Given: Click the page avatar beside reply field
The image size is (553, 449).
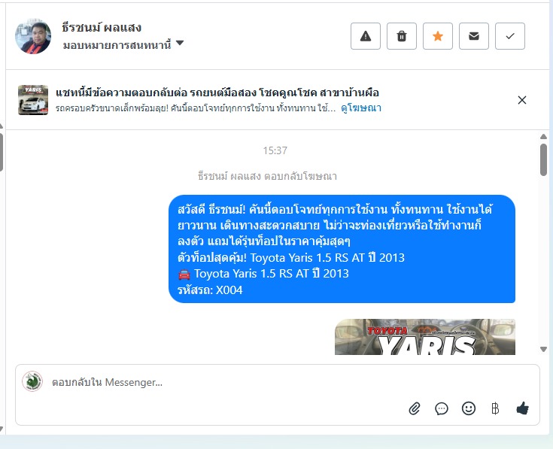Looking at the screenshot, I should [32, 381].
